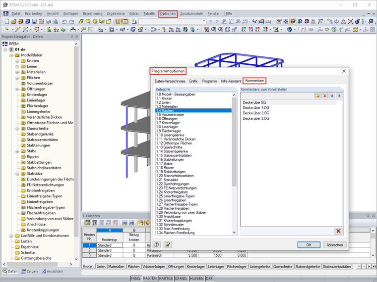Select comment Decke über EG
377x282 pixels.
[x=254, y=102]
